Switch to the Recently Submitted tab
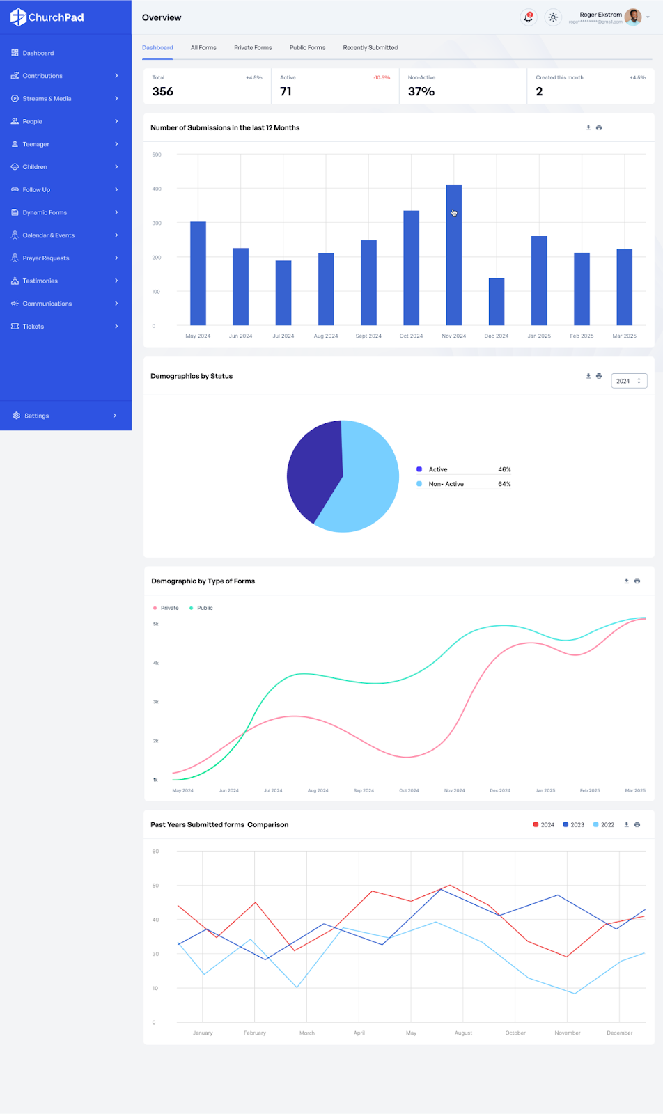 click(370, 48)
